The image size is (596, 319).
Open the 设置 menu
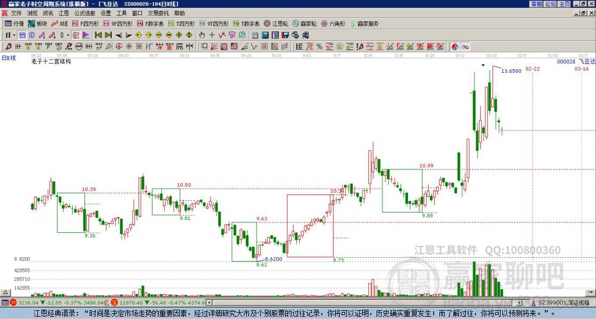click(x=106, y=13)
